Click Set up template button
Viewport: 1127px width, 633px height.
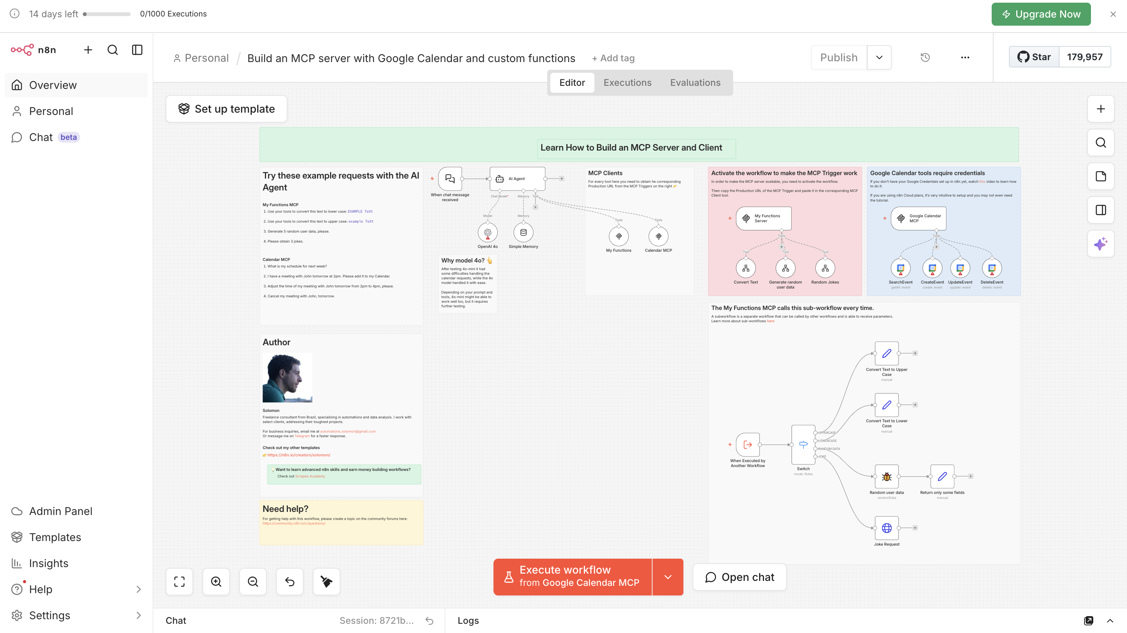click(x=226, y=109)
